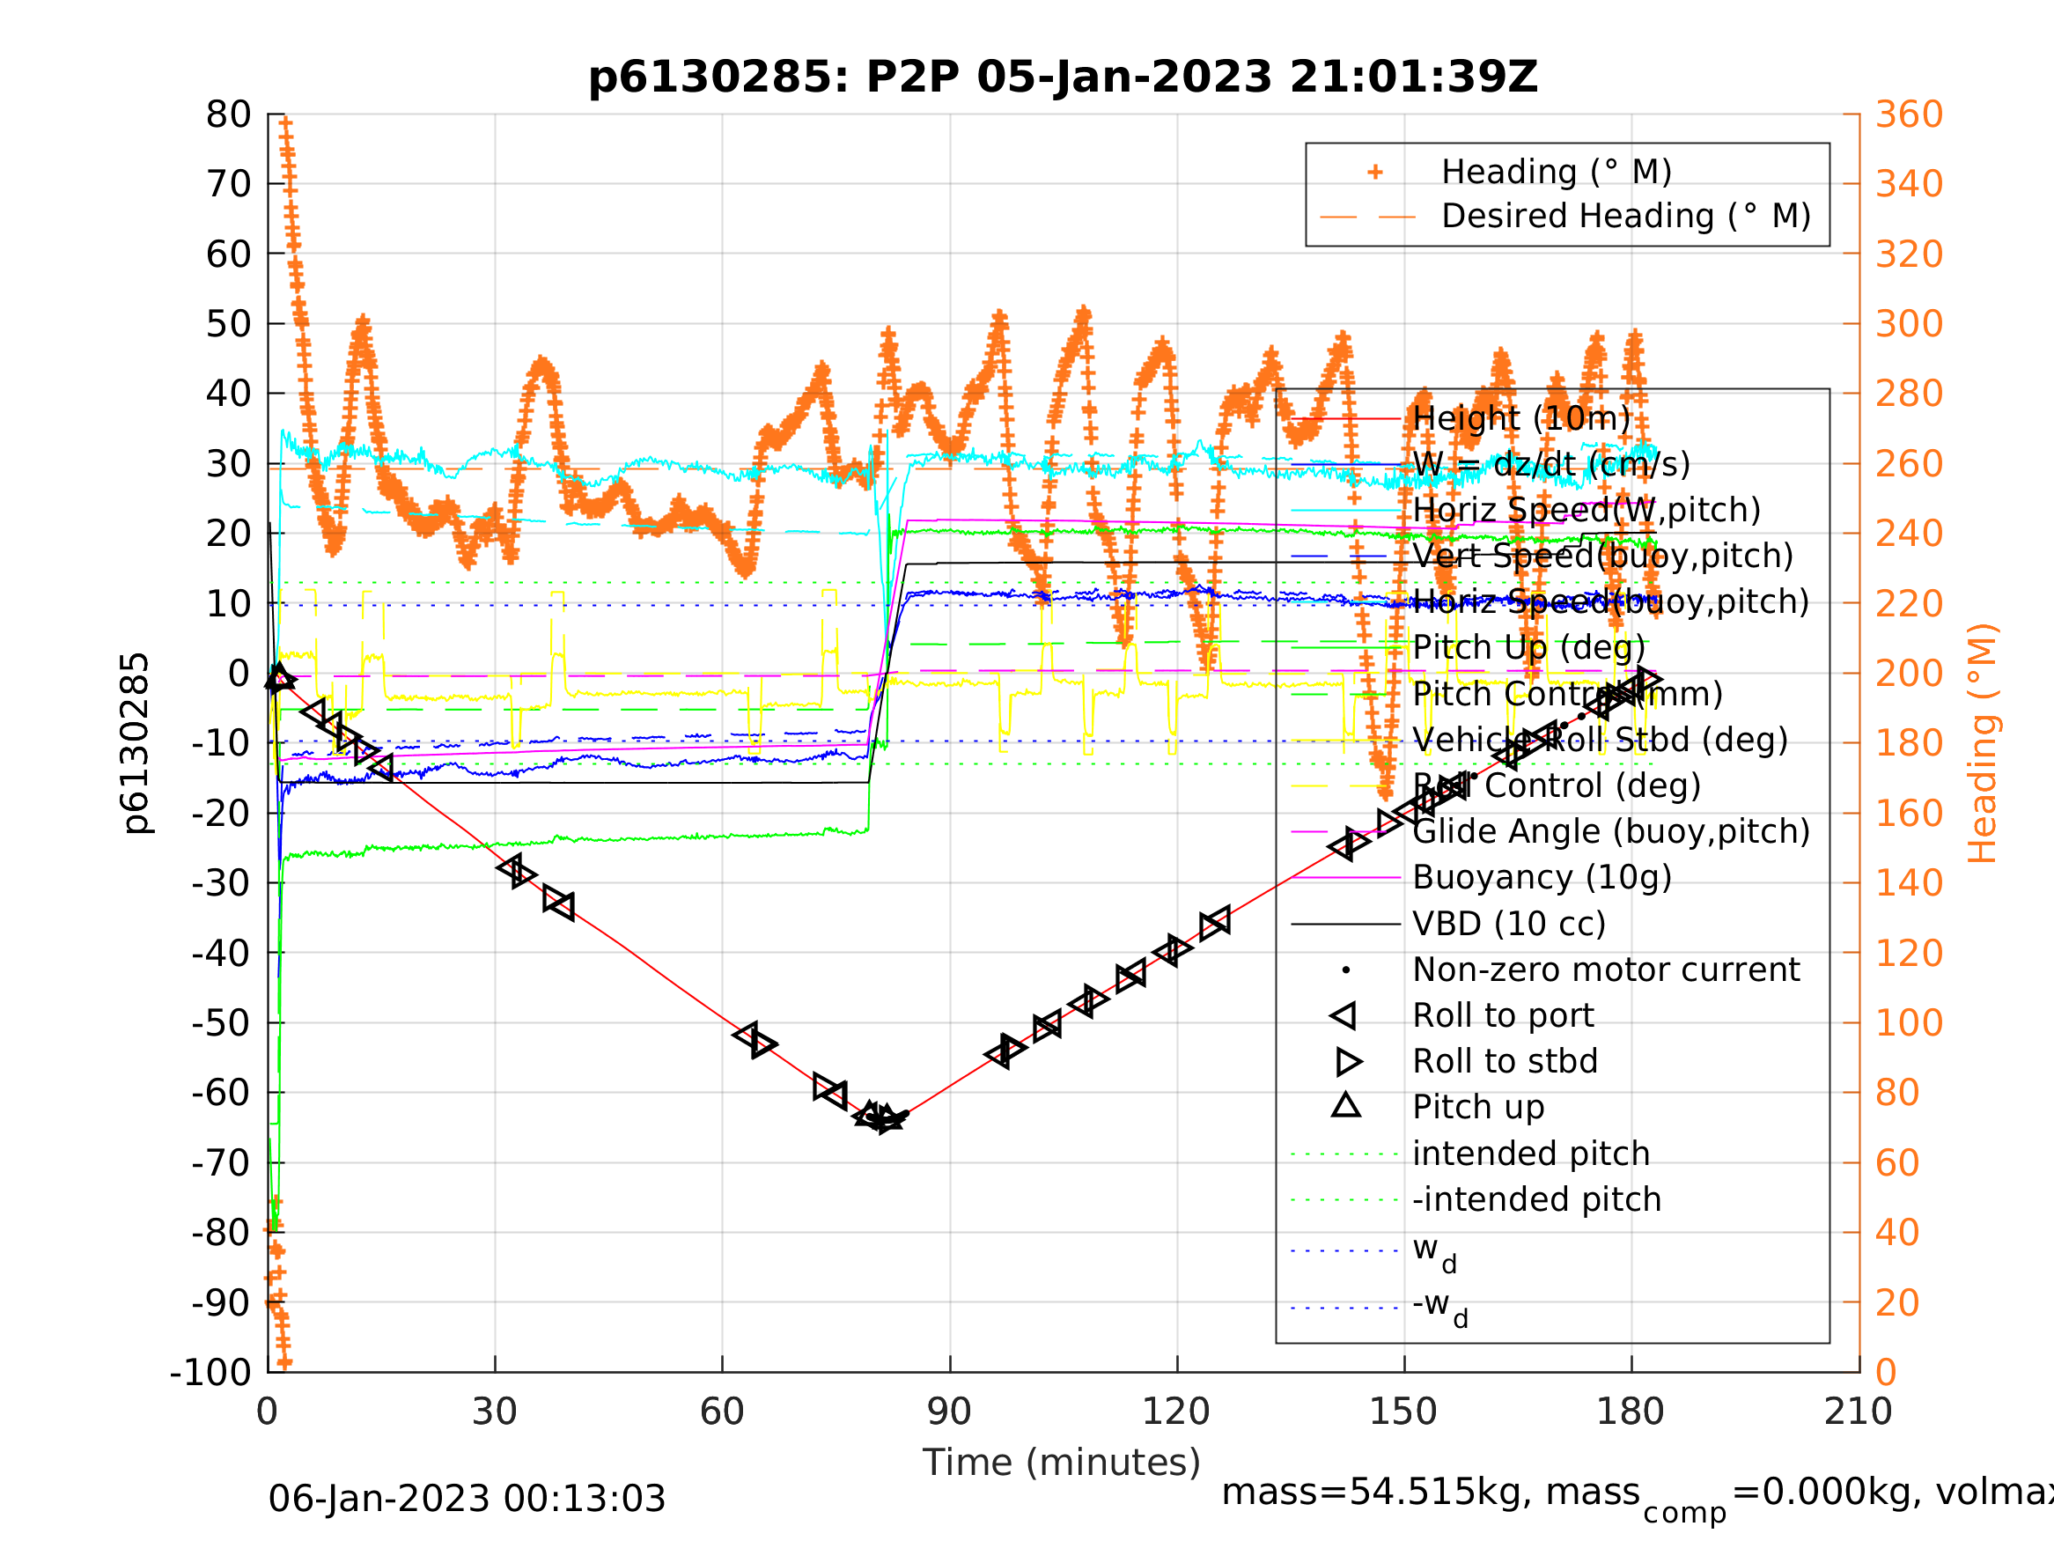The height and width of the screenshot is (1541, 2054).
Task: Click the orange '260' heading axis tick
Action: [x=1909, y=463]
